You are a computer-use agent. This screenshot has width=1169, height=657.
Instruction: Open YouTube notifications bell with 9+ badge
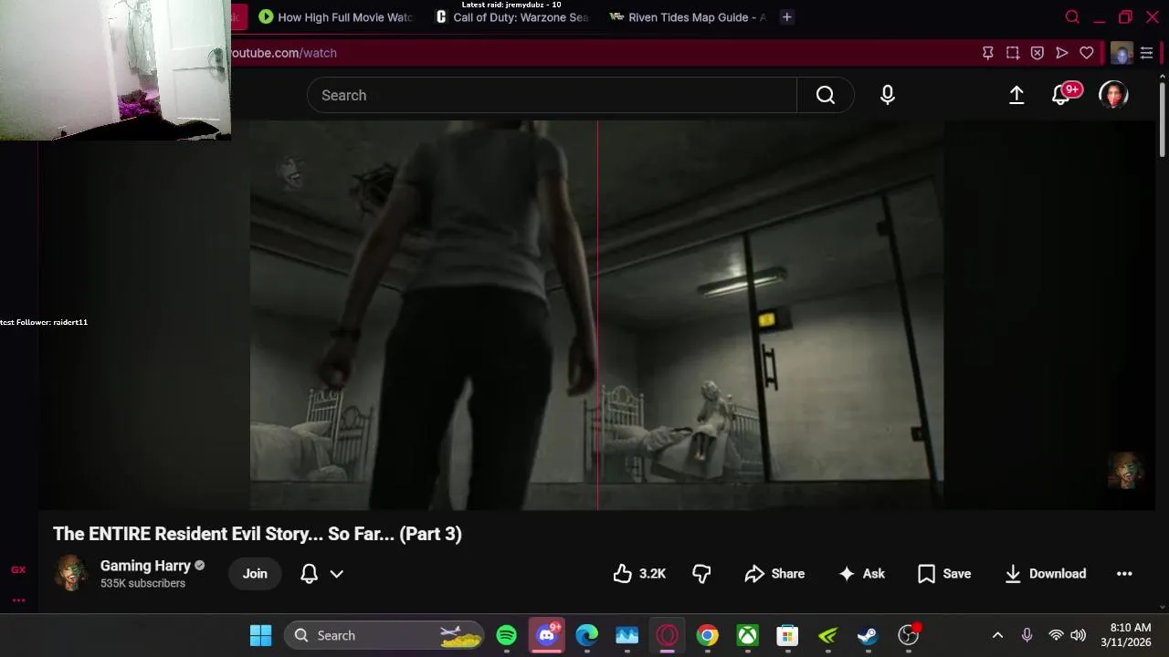click(1062, 95)
